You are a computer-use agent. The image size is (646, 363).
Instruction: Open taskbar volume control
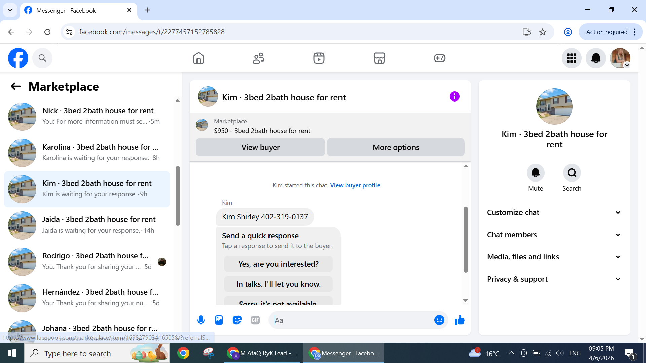(x=559, y=353)
